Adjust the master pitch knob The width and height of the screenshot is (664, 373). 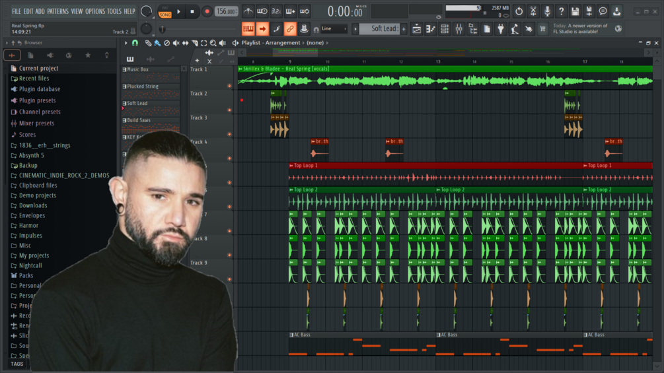(146, 29)
